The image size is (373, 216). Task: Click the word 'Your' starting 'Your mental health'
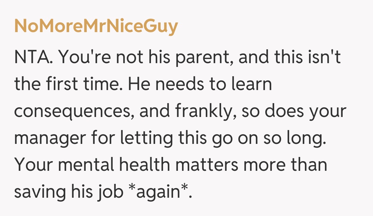pos(33,165)
